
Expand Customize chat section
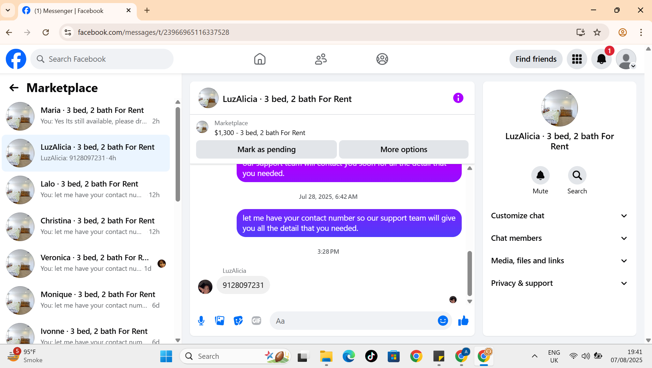pyautogui.click(x=559, y=216)
